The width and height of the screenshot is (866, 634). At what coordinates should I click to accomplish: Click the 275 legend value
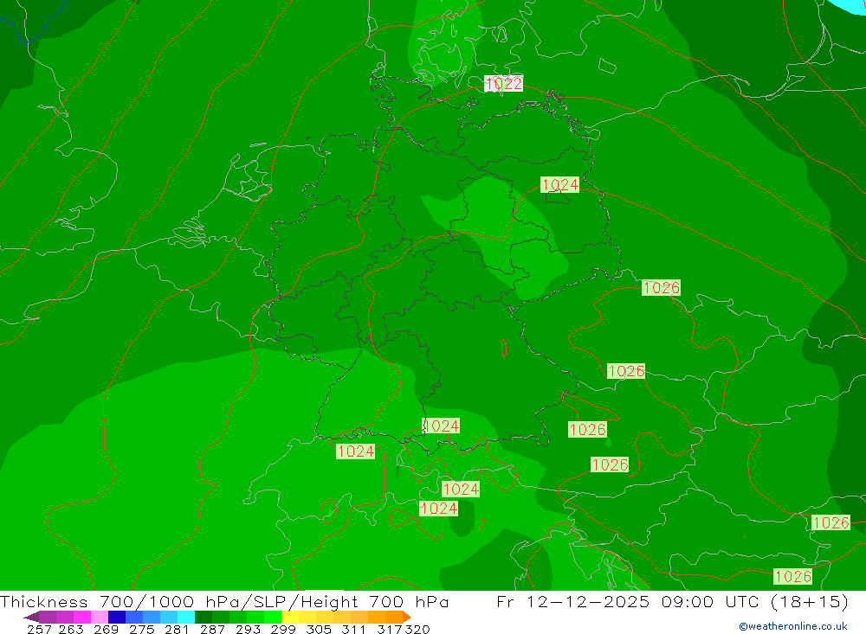(x=141, y=629)
